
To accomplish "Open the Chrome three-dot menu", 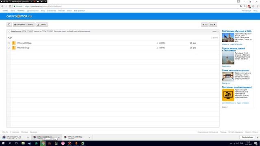I will (x=258, y=6).
